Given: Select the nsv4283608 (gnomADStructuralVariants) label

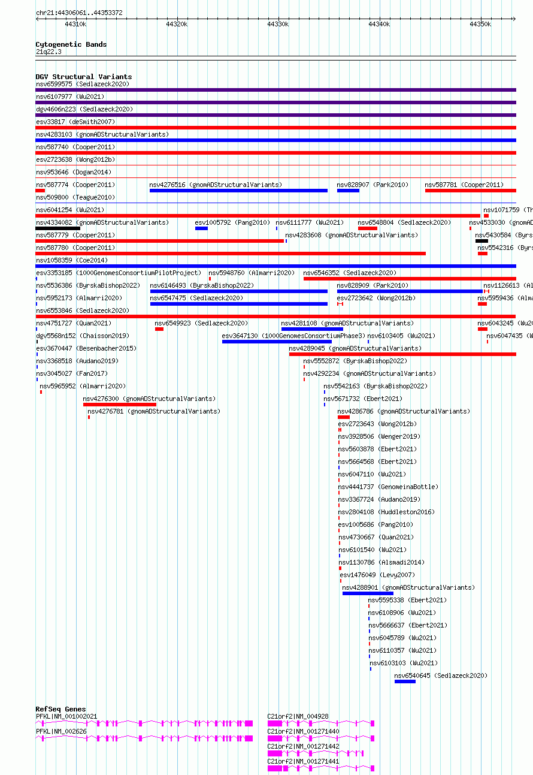Looking at the screenshot, I should tap(352, 235).
